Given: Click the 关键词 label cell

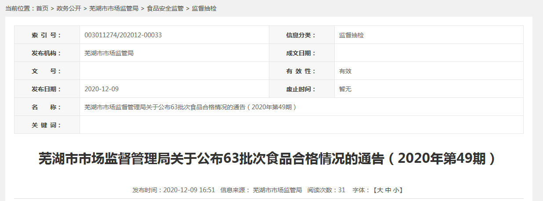Looking at the screenshot, I should pos(47,125).
